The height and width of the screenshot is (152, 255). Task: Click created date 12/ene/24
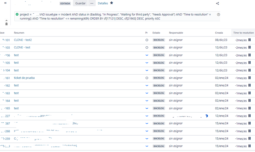point(222,116)
